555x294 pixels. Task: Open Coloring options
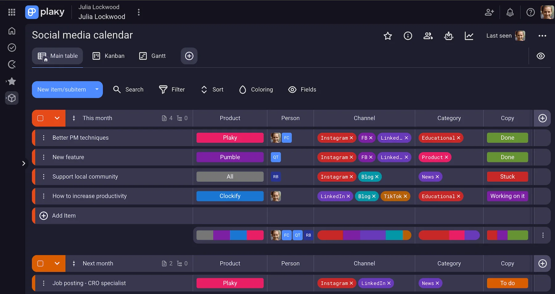[x=256, y=90]
